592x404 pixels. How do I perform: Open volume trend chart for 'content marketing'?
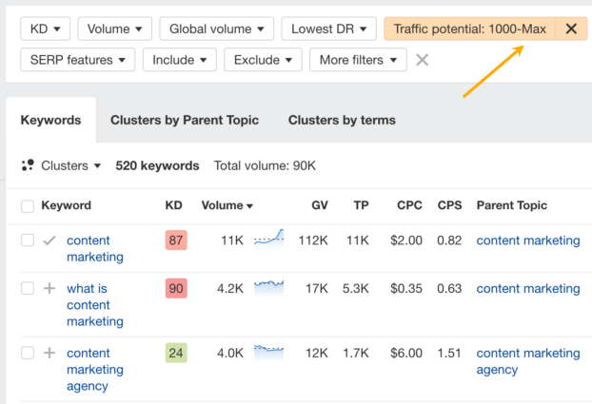point(268,240)
